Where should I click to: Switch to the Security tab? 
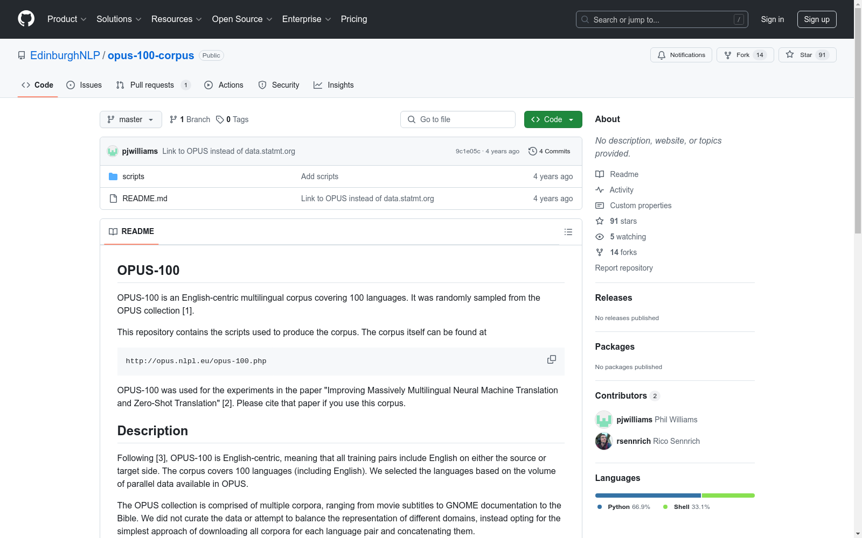(279, 85)
